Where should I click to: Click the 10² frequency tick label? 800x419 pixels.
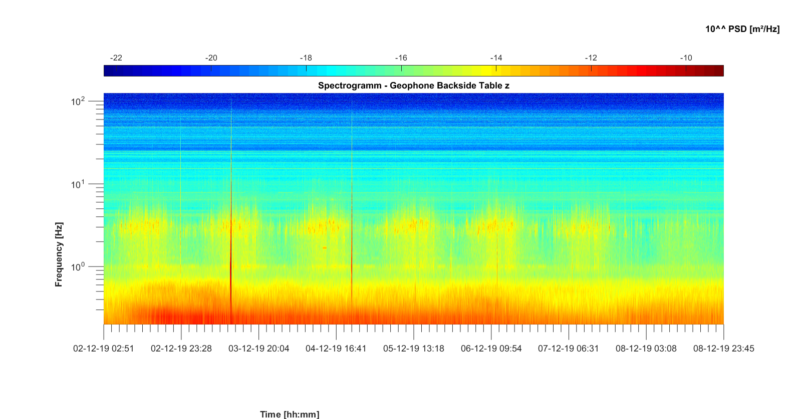(x=78, y=101)
